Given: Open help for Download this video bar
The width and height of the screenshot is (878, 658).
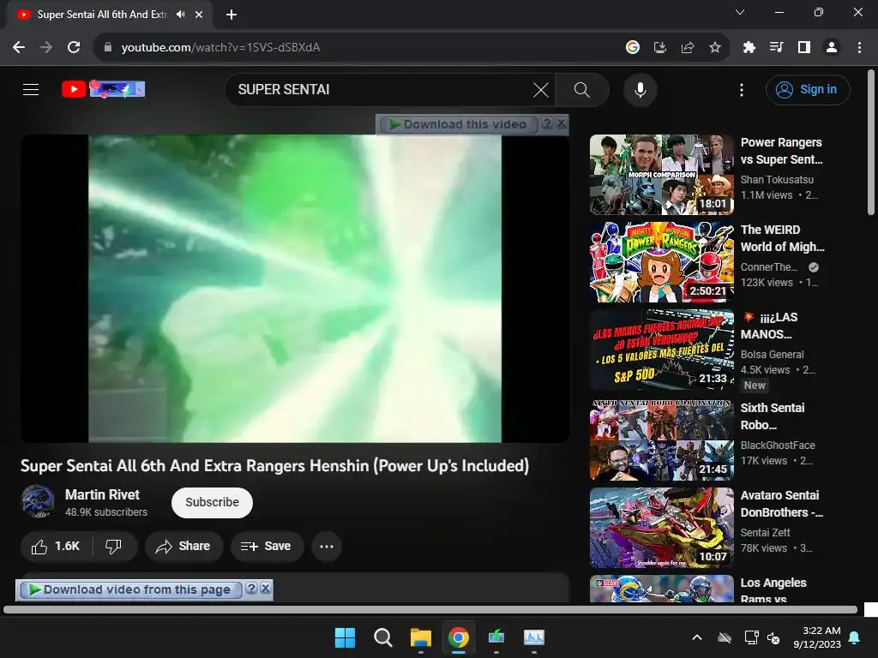Looking at the screenshot, I should click(547, 123).
